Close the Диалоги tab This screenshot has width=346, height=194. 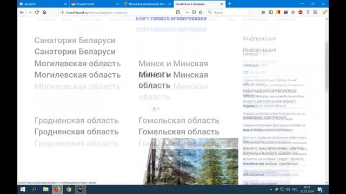(65, 4)
